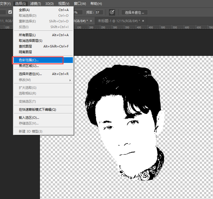
Task: Expand the 修改(M) submenu arrow
Action: click(70, 80)
